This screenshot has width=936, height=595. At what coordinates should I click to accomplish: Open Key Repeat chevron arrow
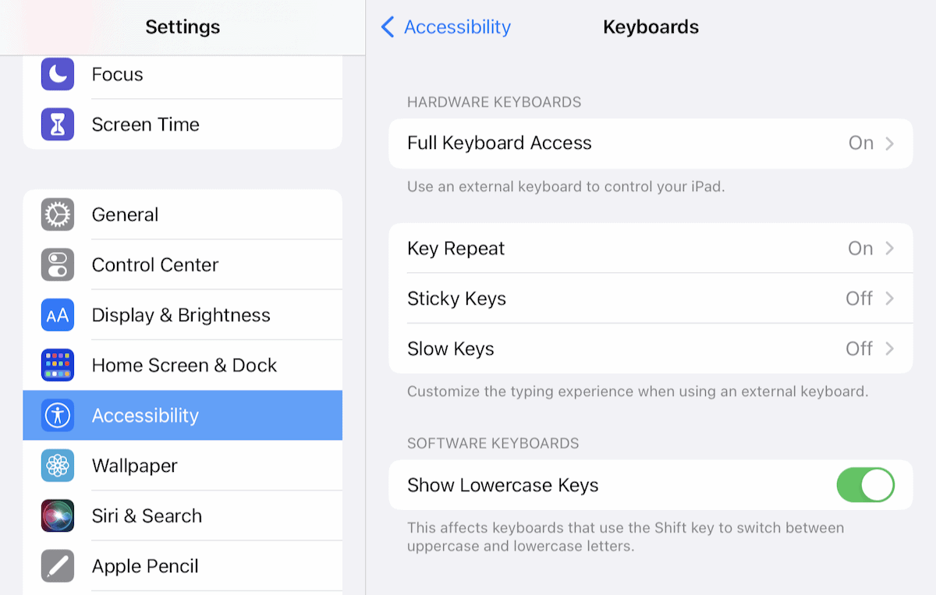pos(889,249)
